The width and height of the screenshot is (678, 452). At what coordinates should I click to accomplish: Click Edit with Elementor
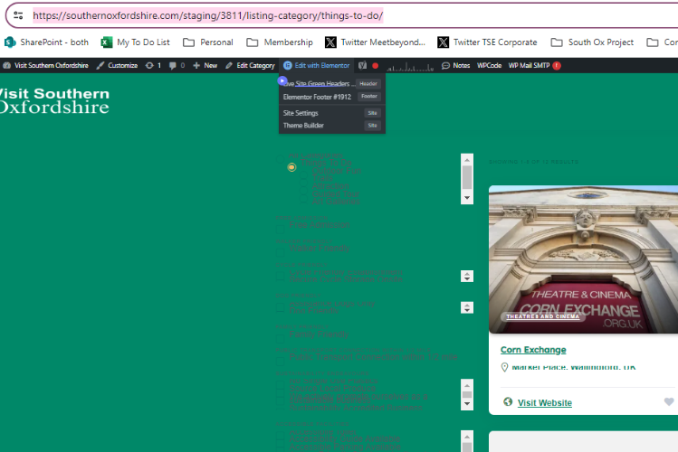click(317, 66)
